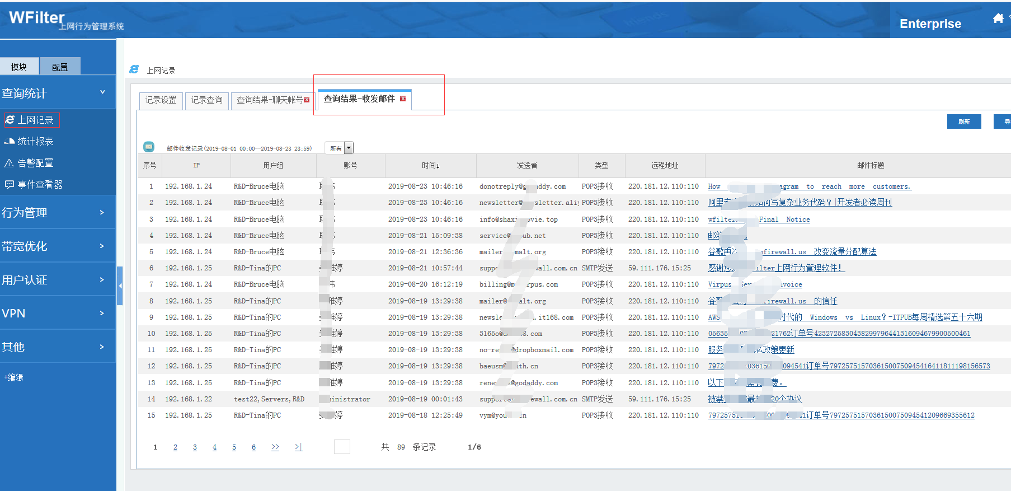
Task: Click the home icon in the header
Action: tap(998, 18)
